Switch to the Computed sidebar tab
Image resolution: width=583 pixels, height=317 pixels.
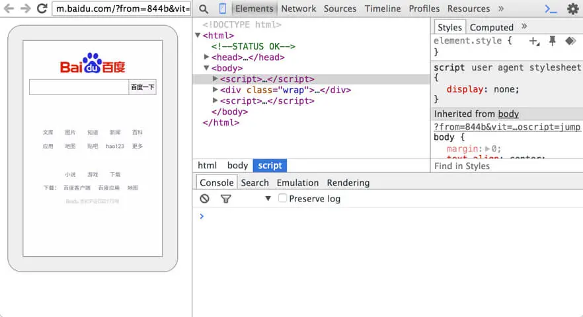coord(492,27)
